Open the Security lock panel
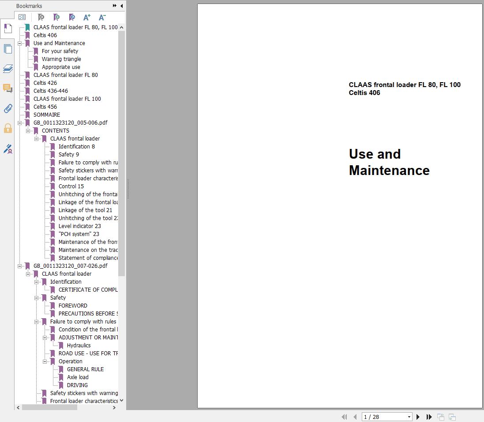This screenshot has height=422, width=484. tap(8, 129)
